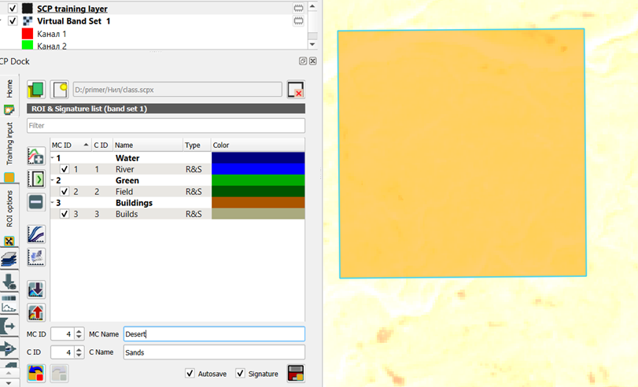The width and height of the screenshot is (638, 387).
Task: Click the greyed redo ROI icon
Action: (60, 373)
